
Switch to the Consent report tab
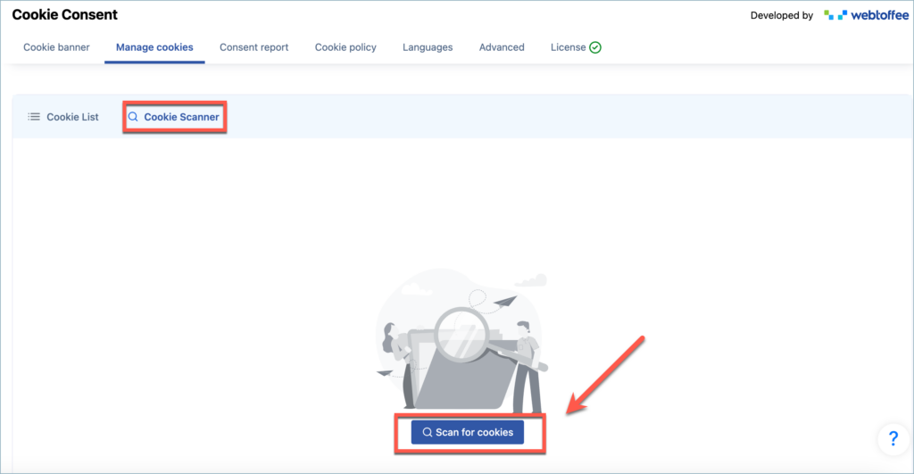254,47
